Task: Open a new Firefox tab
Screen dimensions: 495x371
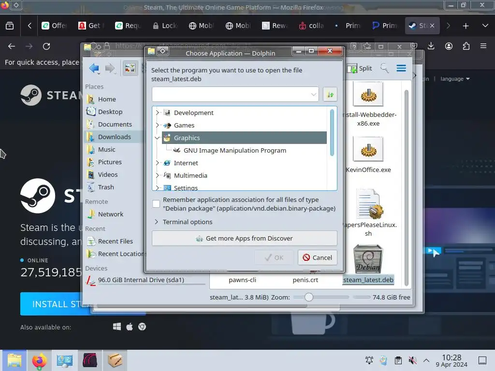Action: click(466, 26)
